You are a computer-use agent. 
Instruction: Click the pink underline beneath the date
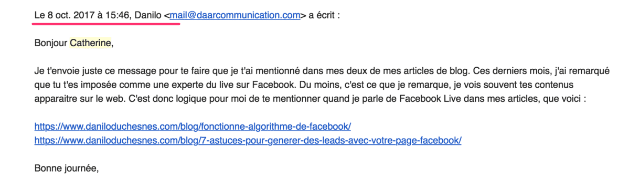[106, 24]
